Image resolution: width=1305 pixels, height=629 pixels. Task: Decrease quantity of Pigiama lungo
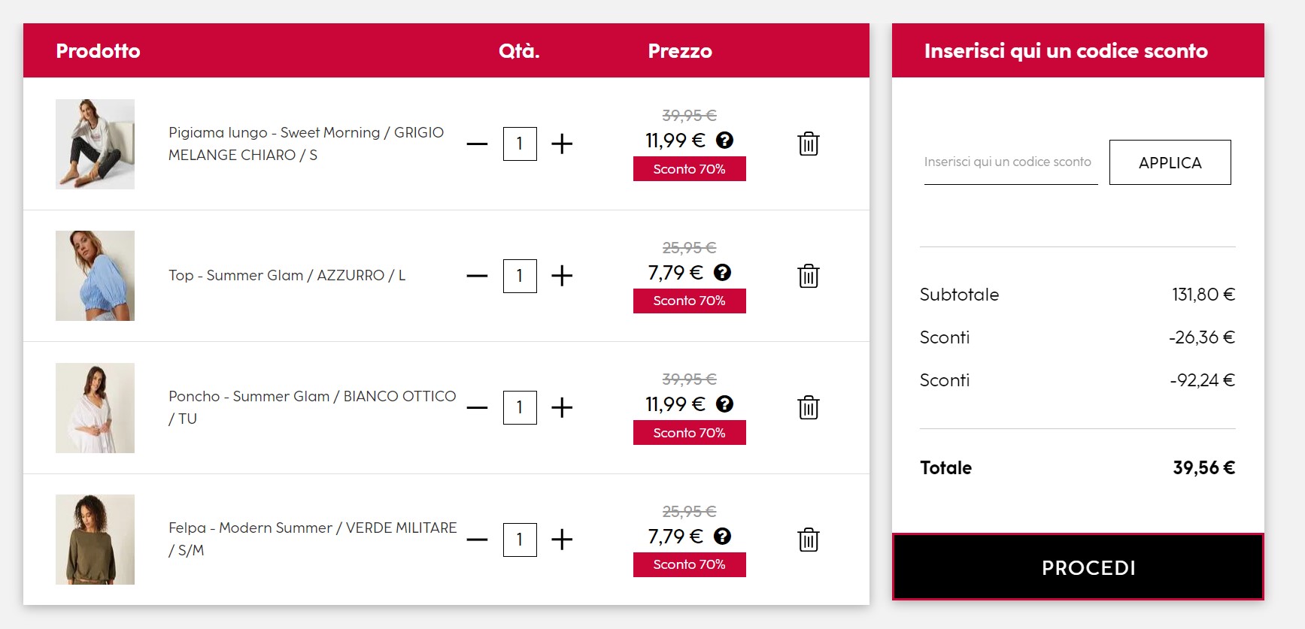(x=477, y=144)
